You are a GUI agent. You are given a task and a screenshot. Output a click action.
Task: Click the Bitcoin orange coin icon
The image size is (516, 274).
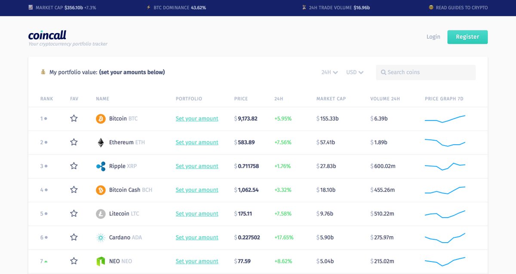point(101,119)
